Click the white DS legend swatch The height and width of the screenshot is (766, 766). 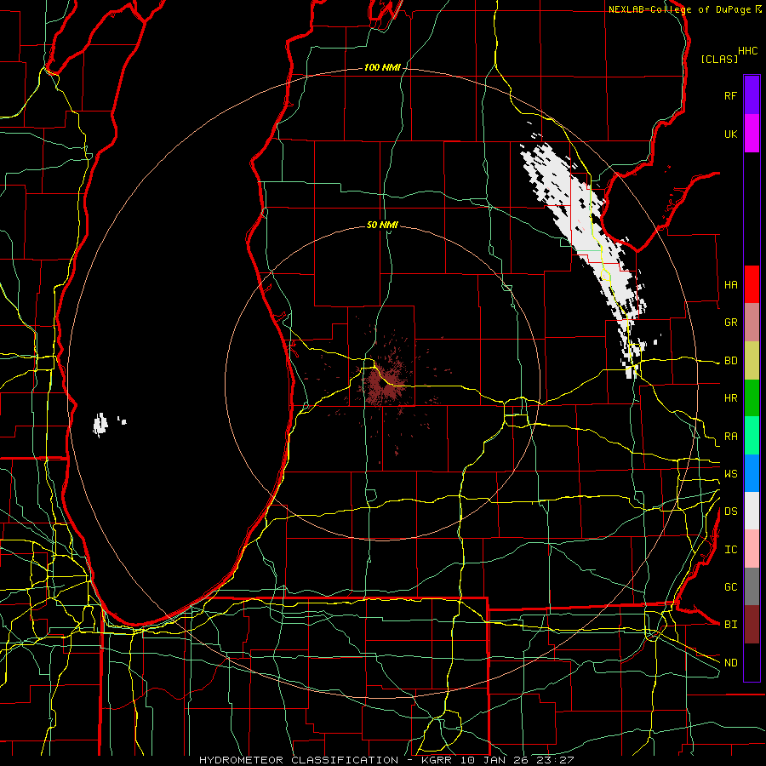pos(752,511)
